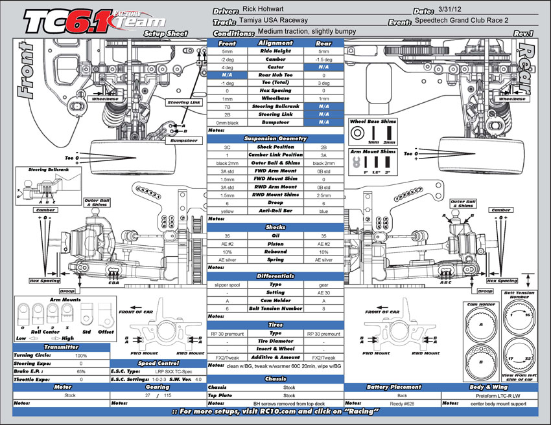Pick roll center arm mount 0
This screenshot has height=425, width=551.
tap(23, 314)
